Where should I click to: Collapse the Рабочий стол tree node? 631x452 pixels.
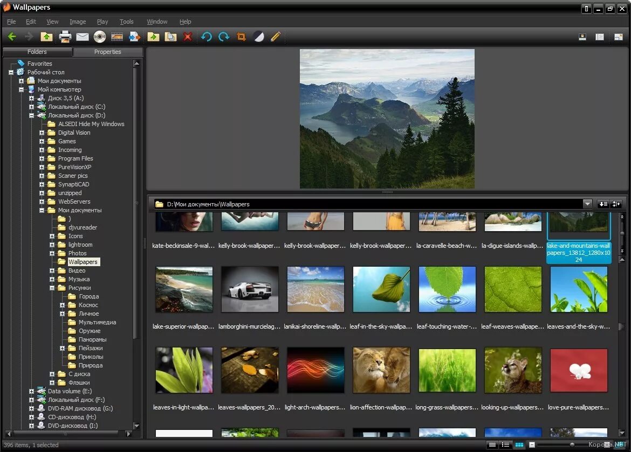(11, 72)
